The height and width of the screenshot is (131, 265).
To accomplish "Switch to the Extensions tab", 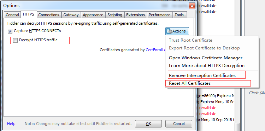I will click(x=135, y=15).
